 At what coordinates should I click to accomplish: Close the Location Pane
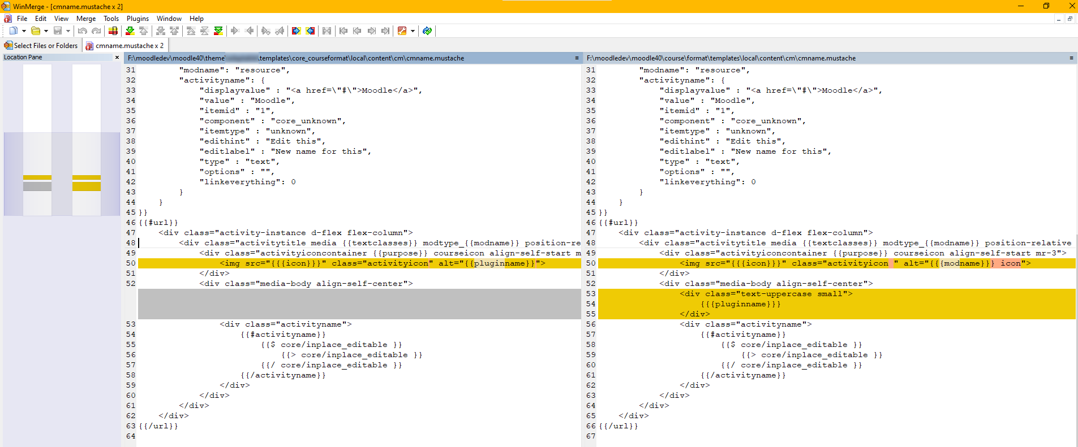117,58
